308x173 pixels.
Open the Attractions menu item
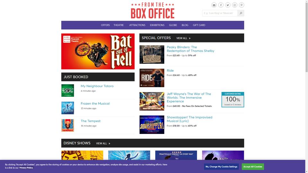pos(137,25)
